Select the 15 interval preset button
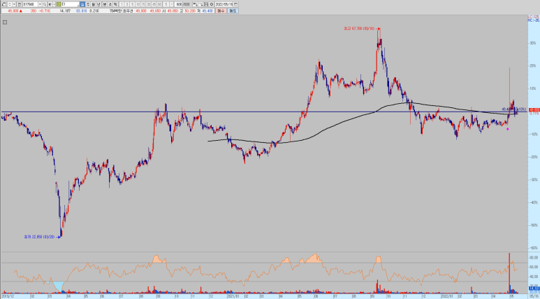Viewport: 540px width, 299px height. (144, 4)
